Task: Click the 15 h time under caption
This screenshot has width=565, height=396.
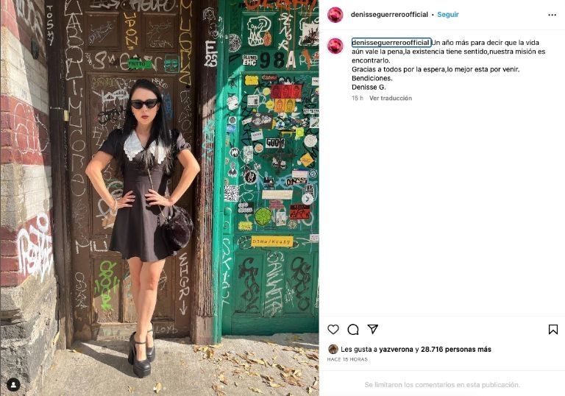Action: coord(357,98)
